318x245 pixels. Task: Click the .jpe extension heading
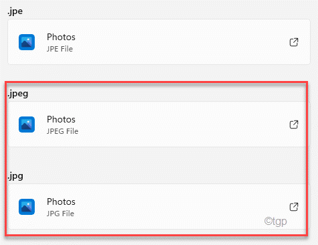pyautogui.click(x=15, y=11)
